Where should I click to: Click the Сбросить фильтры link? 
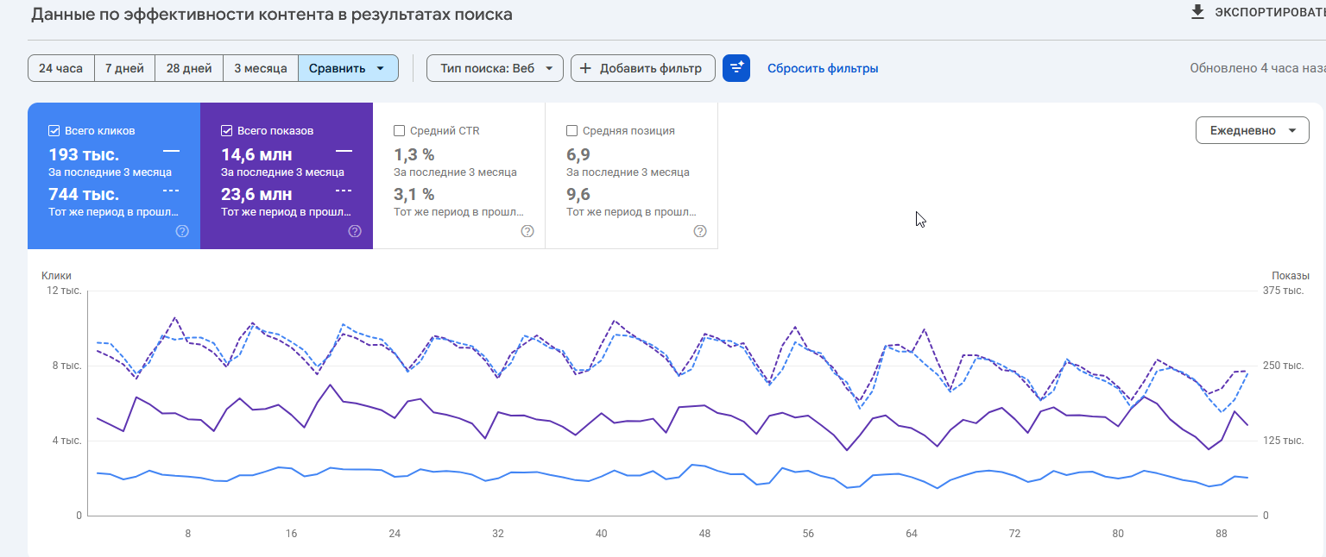[x=823, y=68]
